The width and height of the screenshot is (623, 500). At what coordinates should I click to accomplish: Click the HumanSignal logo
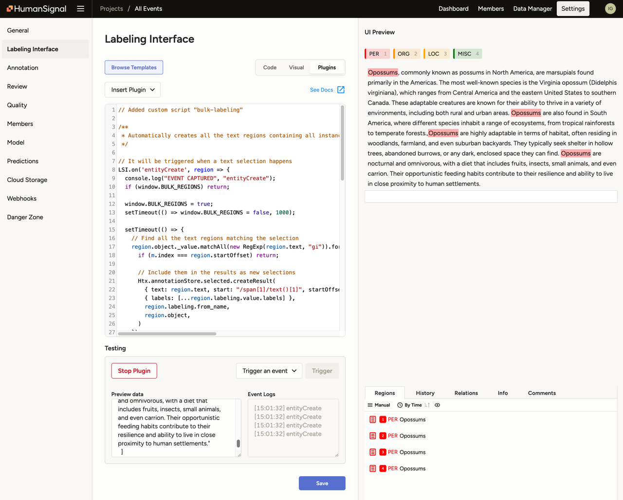click(37, 8)
